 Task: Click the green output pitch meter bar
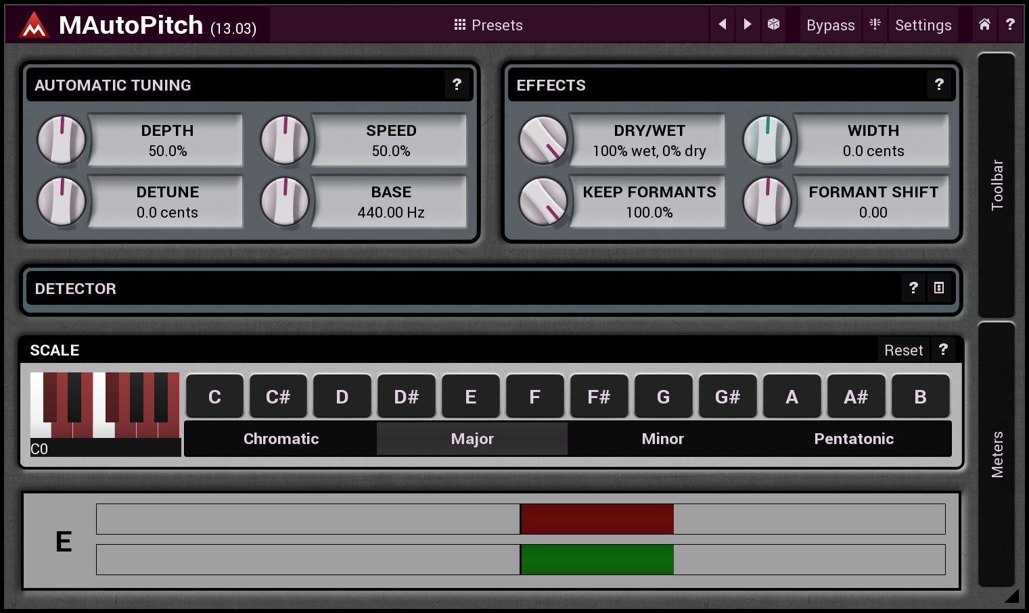[597, 560]
